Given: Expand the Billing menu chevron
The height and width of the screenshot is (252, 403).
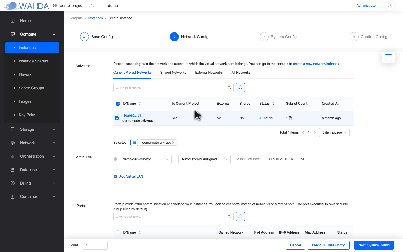Looking at the screenshot, I should [54, 183].
